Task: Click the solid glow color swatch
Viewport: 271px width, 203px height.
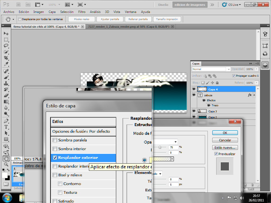Action: [151, 160]
